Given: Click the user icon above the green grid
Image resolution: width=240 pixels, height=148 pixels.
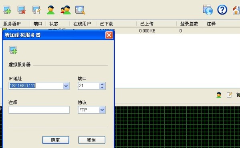Looking at the screenshot, I should (x=219, y=95).
